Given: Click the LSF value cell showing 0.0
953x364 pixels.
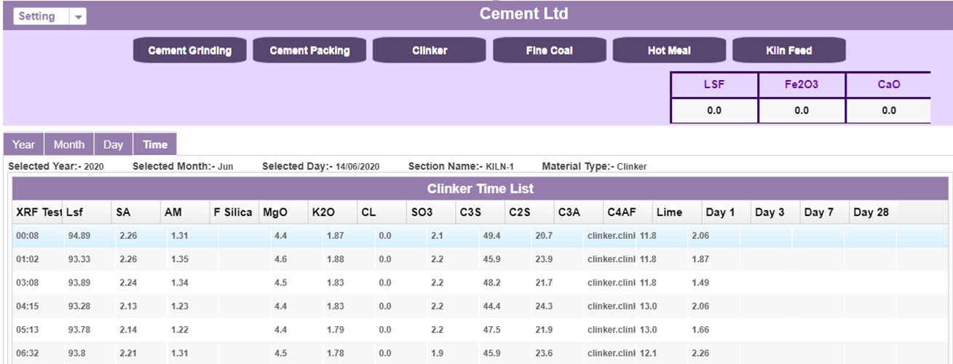Looking at the screenshot, I should click(713, 111).
